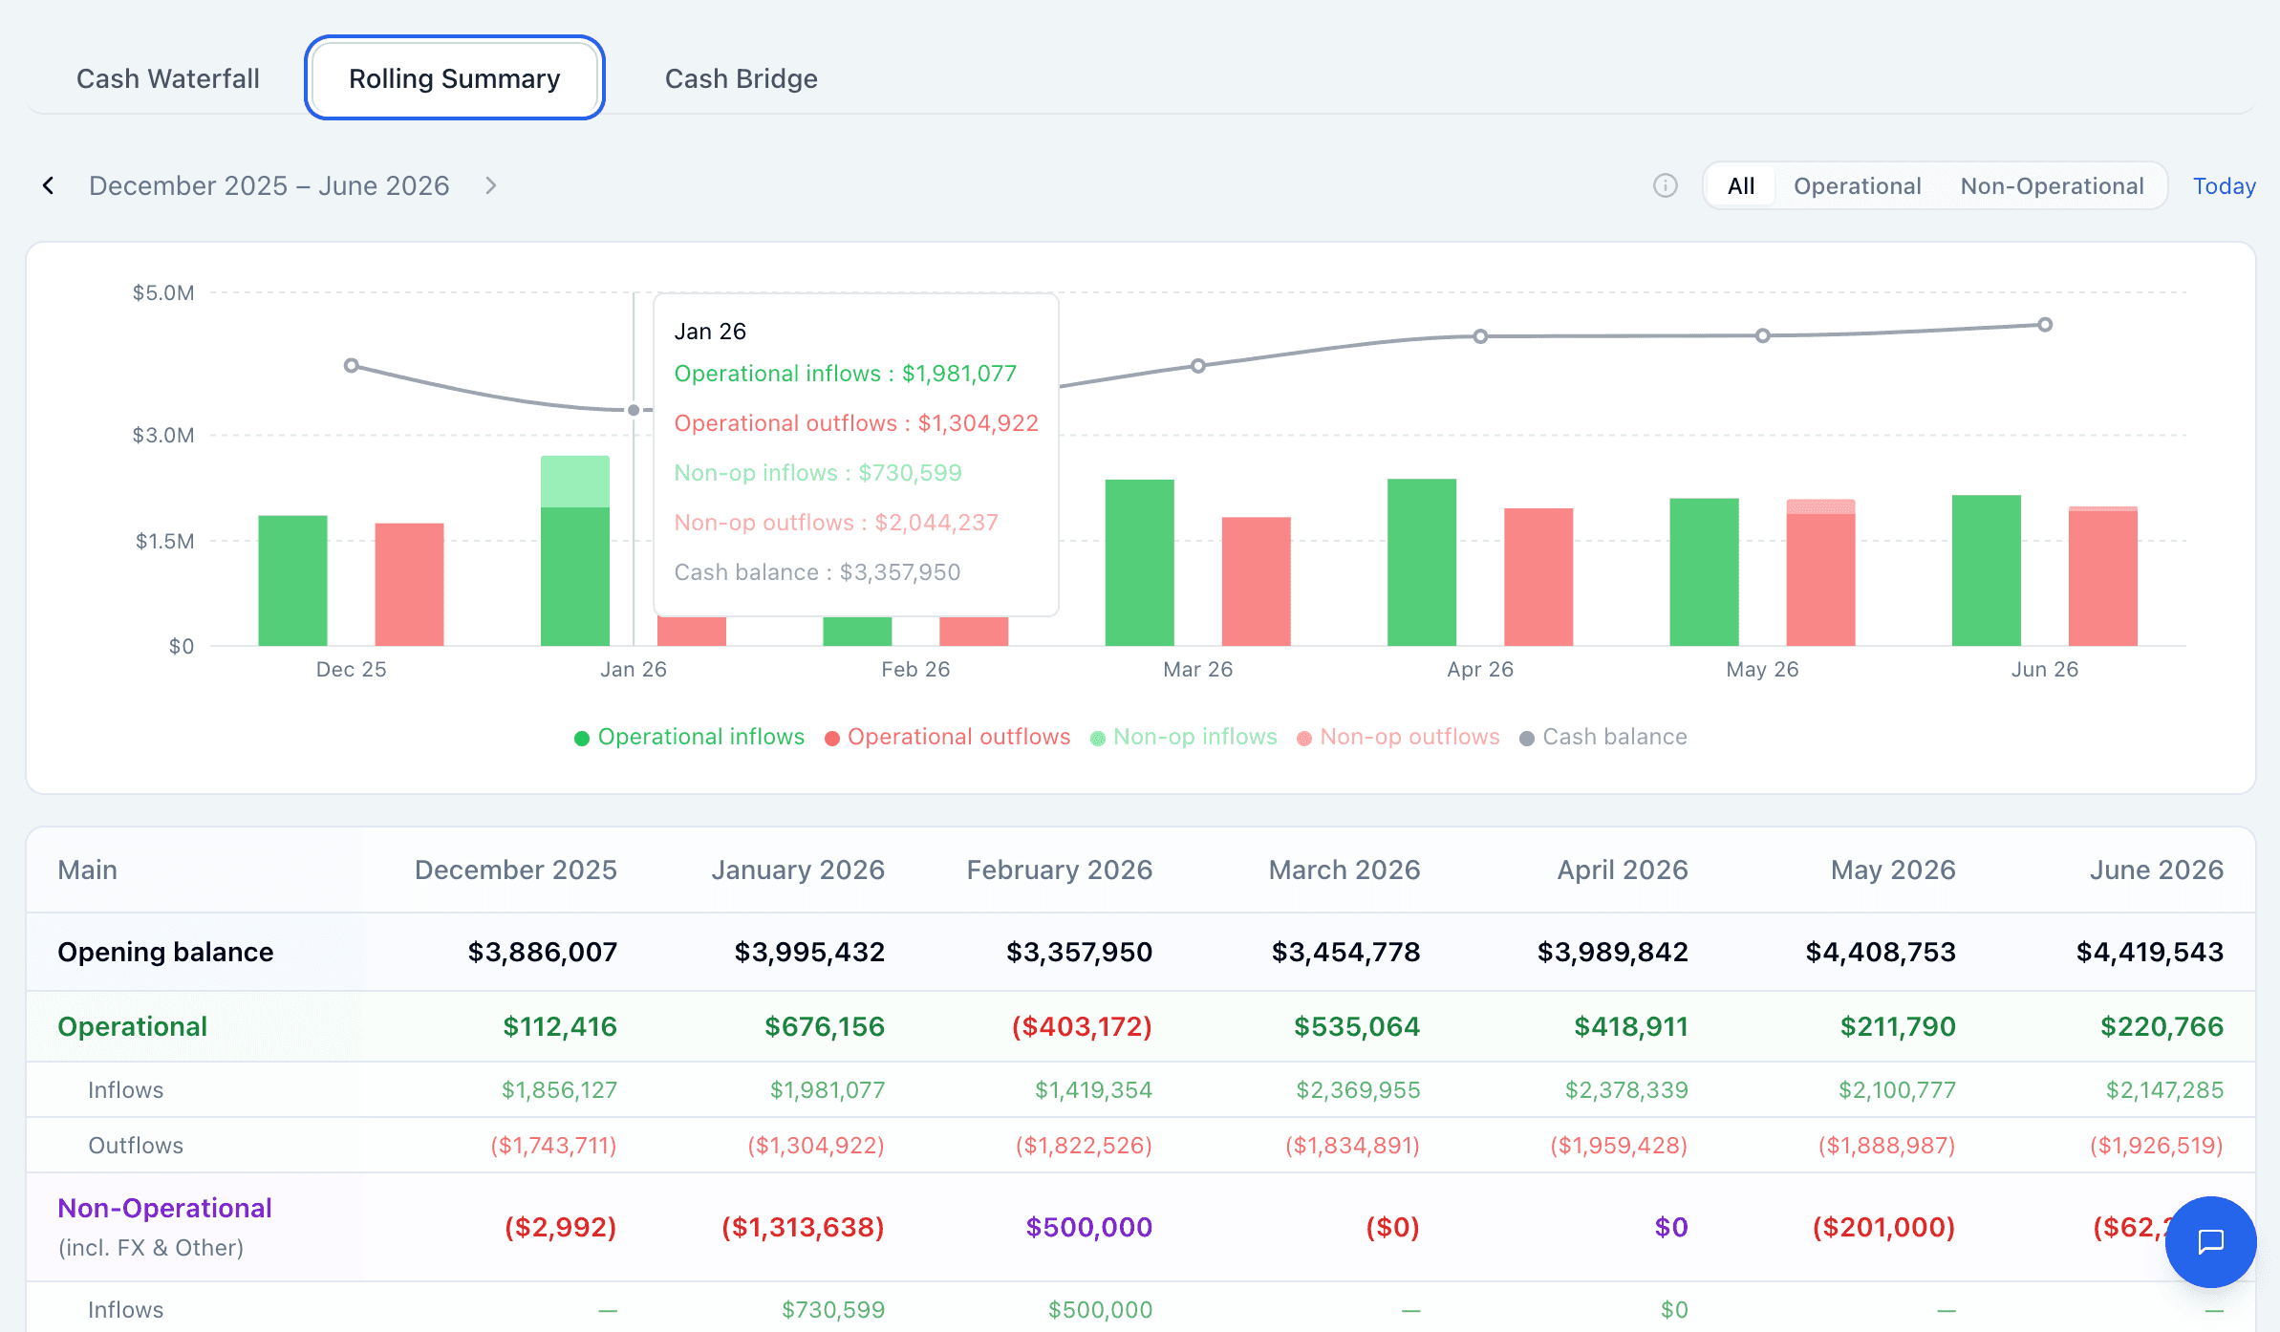Filter chart by Operational
Image resolution: width=2280 pixels, height=1332 pixels.
pos(1858,185)
